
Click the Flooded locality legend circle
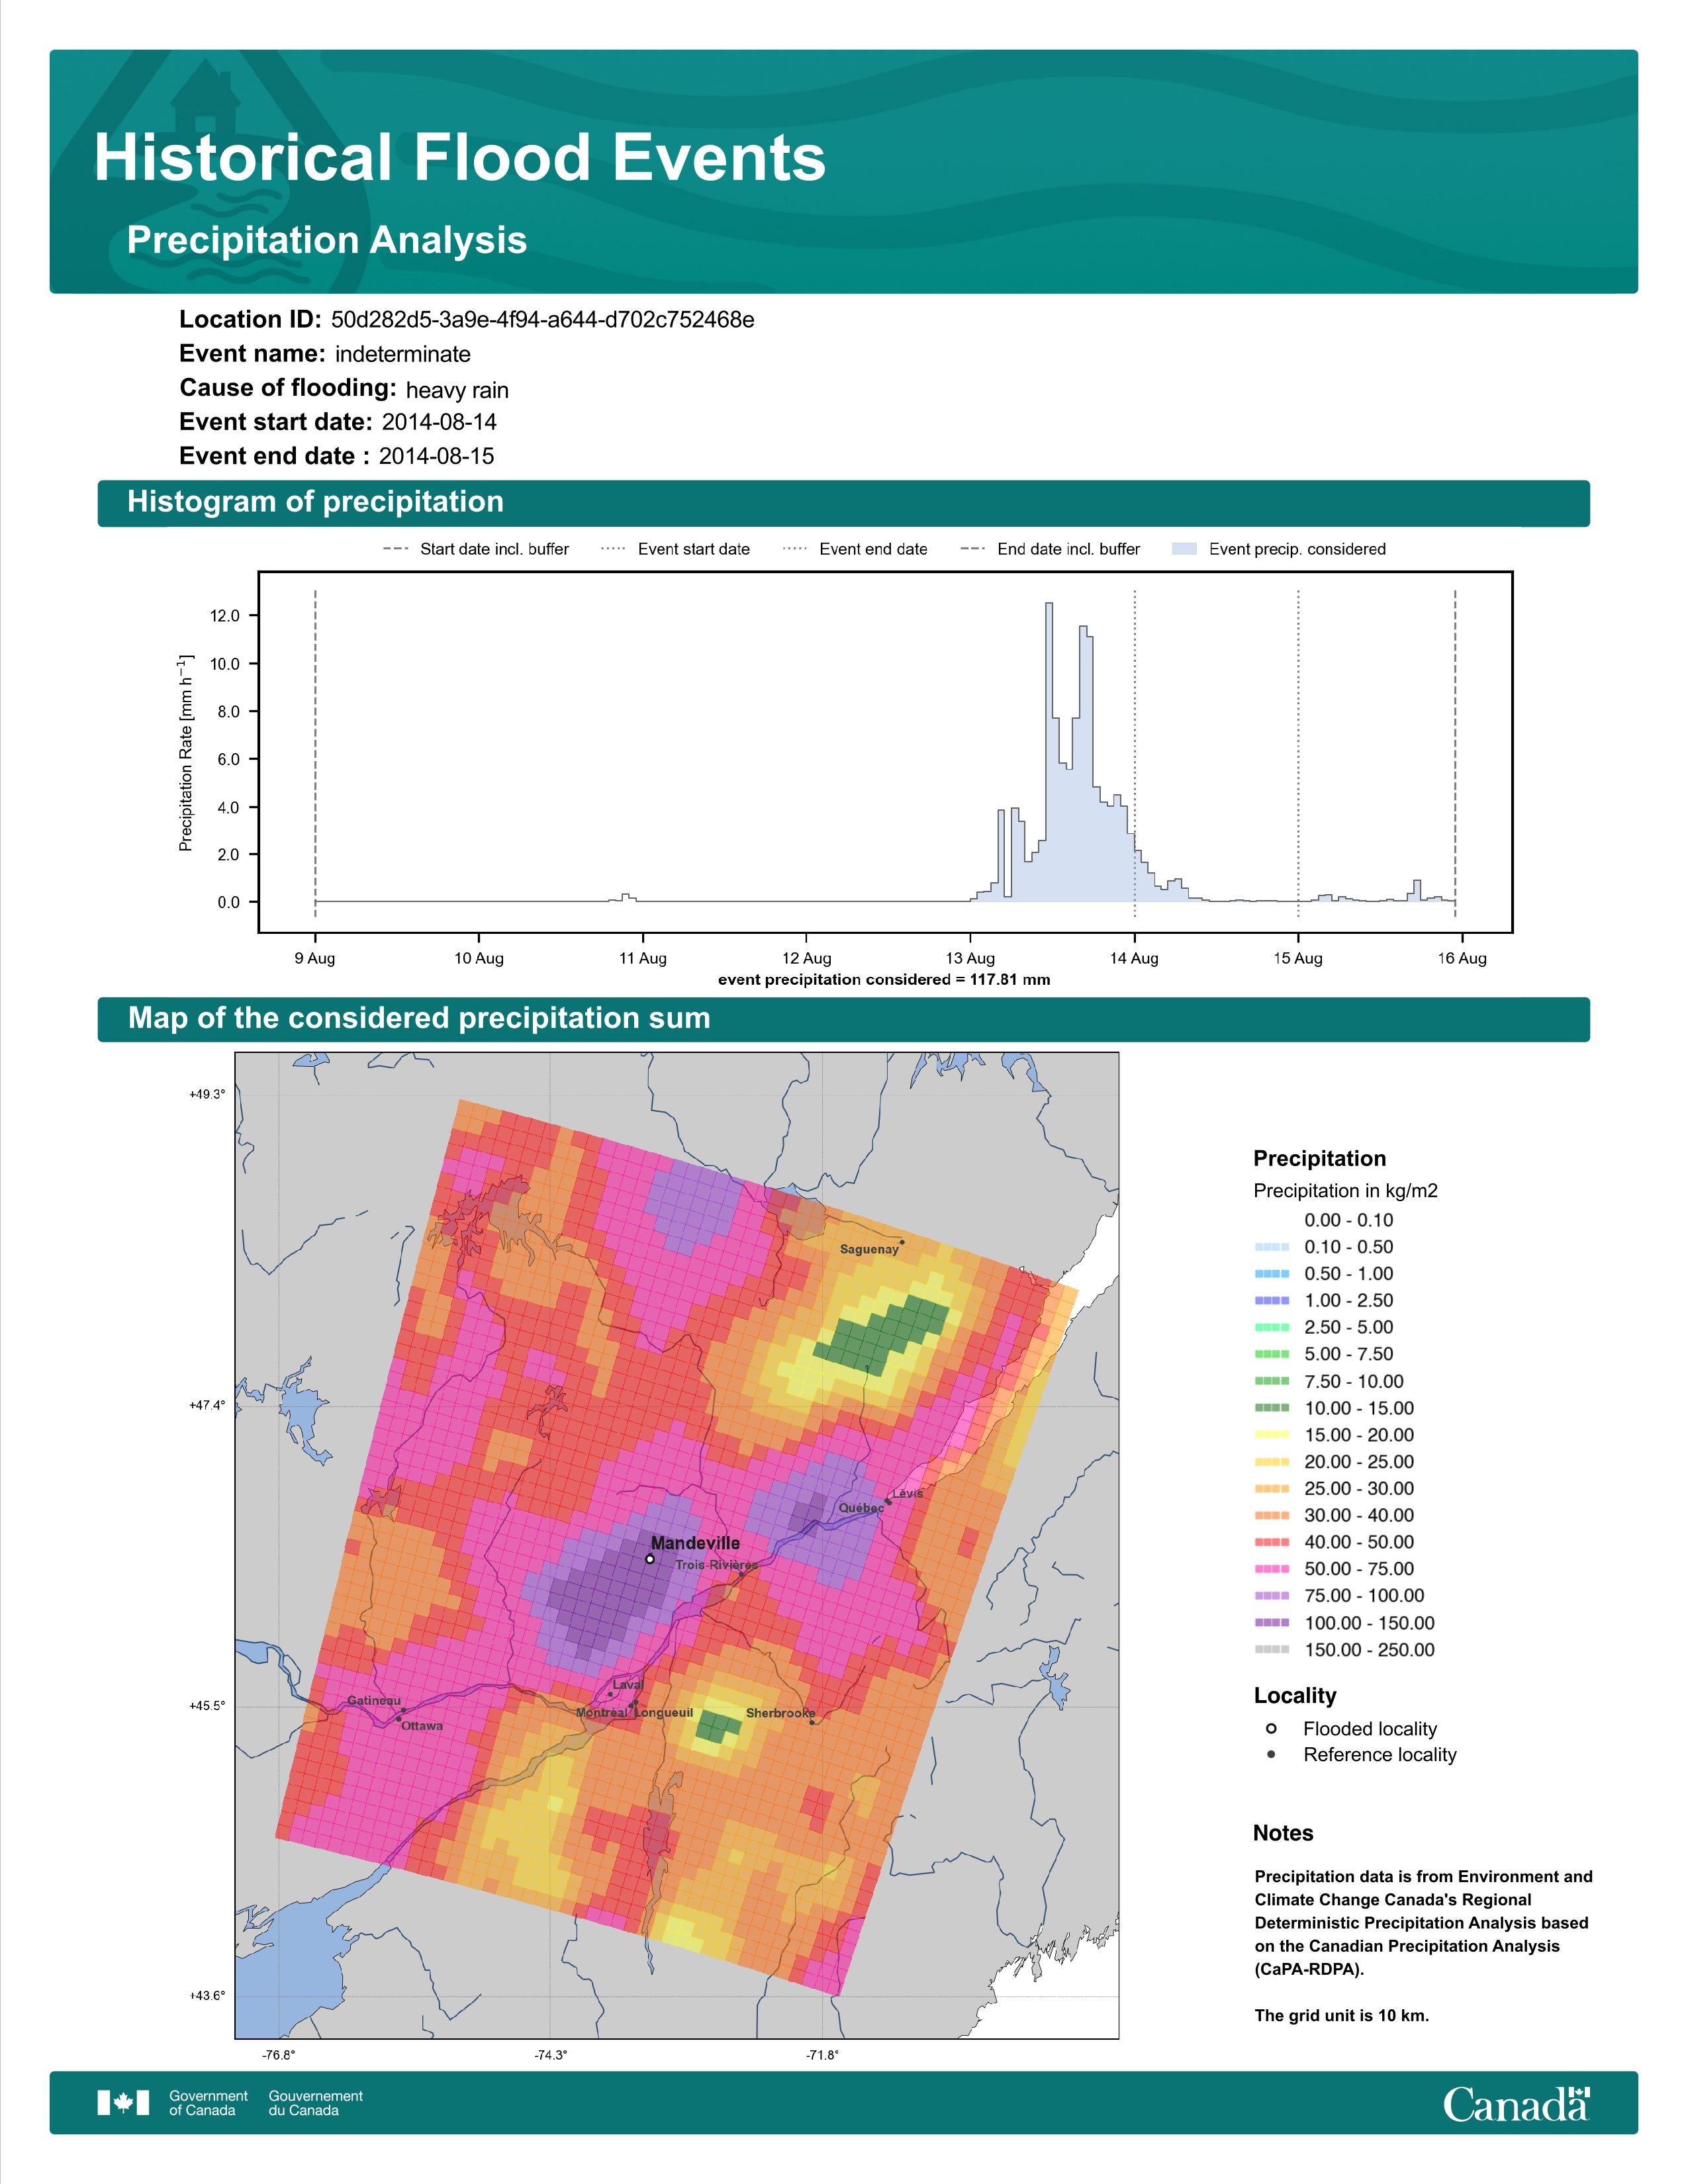1271,1728
